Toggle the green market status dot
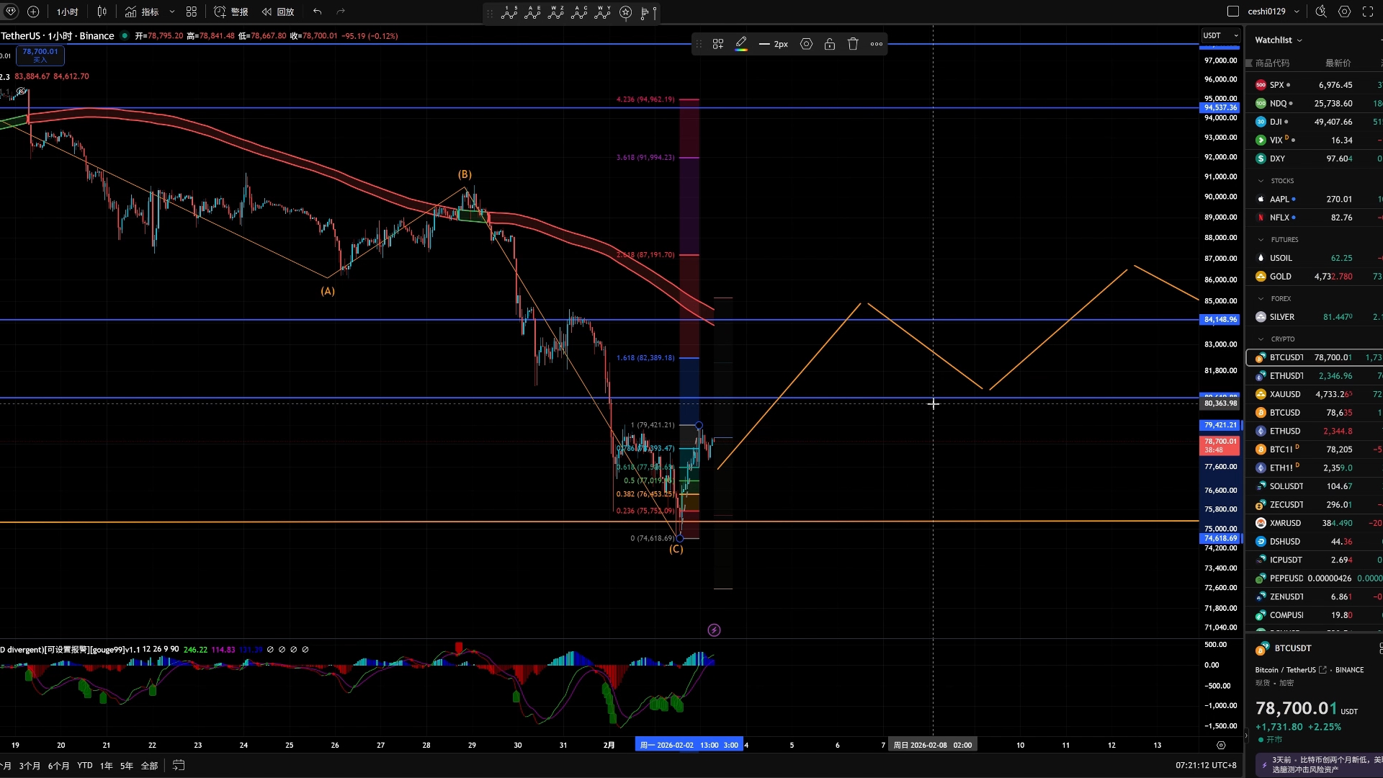 click(125, 35)
